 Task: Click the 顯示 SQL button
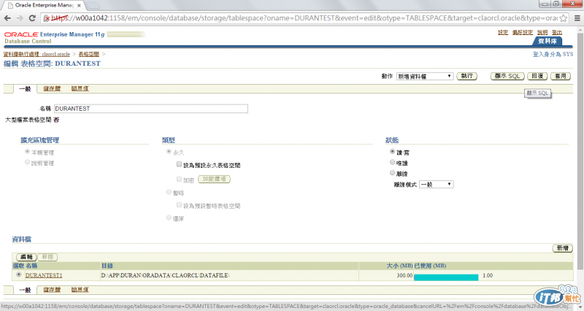(x=507, y=76)
